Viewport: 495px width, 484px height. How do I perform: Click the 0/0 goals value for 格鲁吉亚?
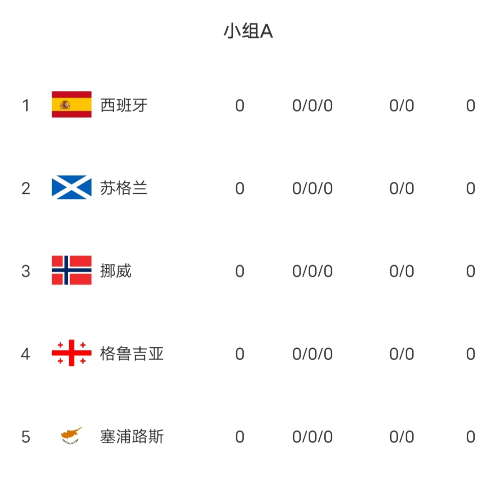402,354
